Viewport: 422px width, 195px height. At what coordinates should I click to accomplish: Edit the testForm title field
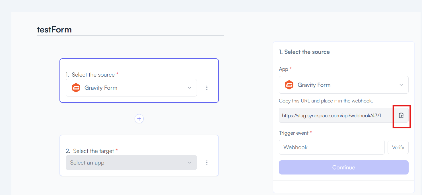pos(130,30)
